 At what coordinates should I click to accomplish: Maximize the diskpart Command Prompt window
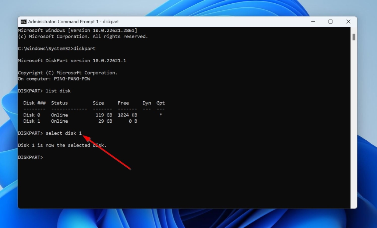330,22
